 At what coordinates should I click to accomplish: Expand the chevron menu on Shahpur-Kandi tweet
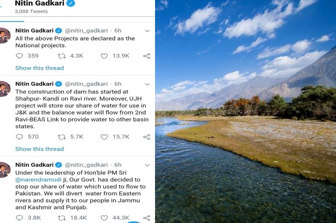[x=147, y=84]
